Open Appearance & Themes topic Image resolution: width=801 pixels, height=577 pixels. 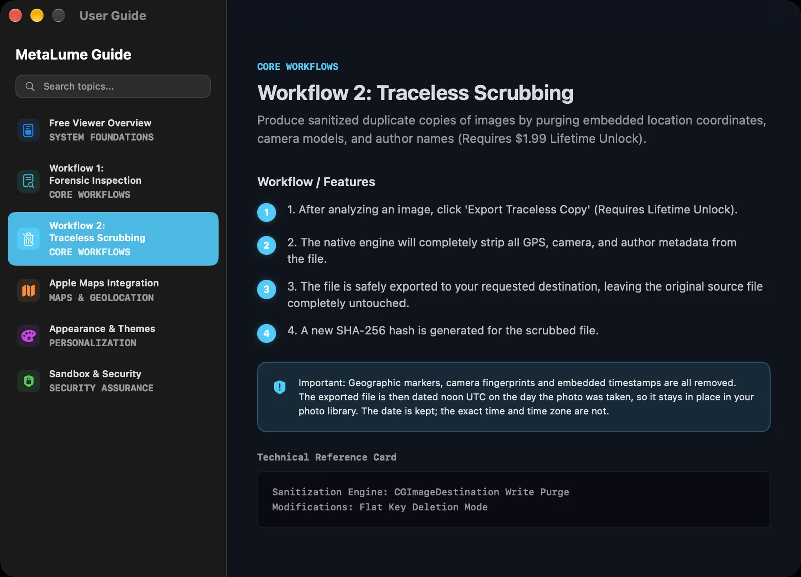pyautogui.click(x=113, y=336)
